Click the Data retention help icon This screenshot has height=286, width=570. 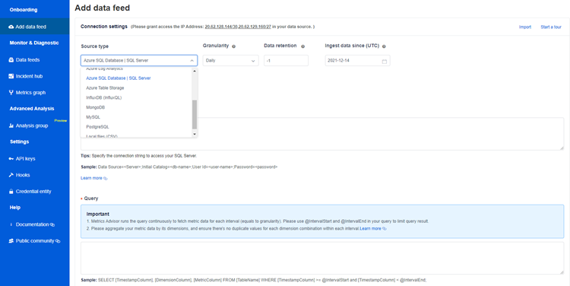[x=302, y=46]
